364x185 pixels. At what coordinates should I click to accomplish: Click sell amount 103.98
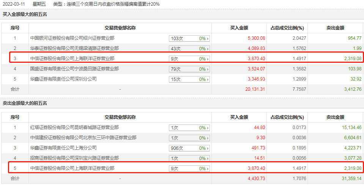tap(355, 69)
